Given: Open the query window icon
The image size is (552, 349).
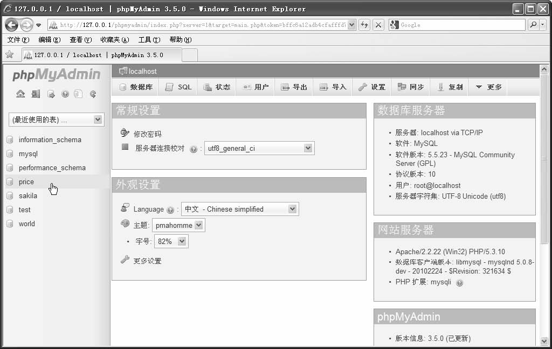Looking at the screenshot, I should [51, 94].
